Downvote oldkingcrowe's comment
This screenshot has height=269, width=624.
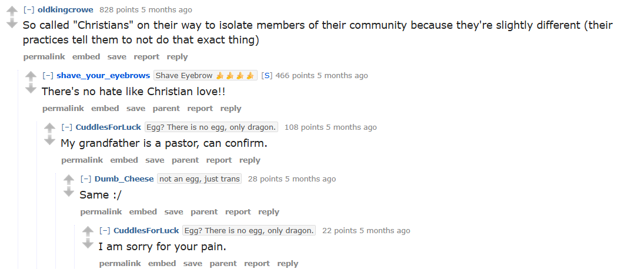point(12,23)
